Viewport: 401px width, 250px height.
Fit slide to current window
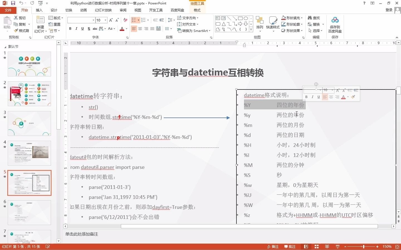(x=397, y=247)
